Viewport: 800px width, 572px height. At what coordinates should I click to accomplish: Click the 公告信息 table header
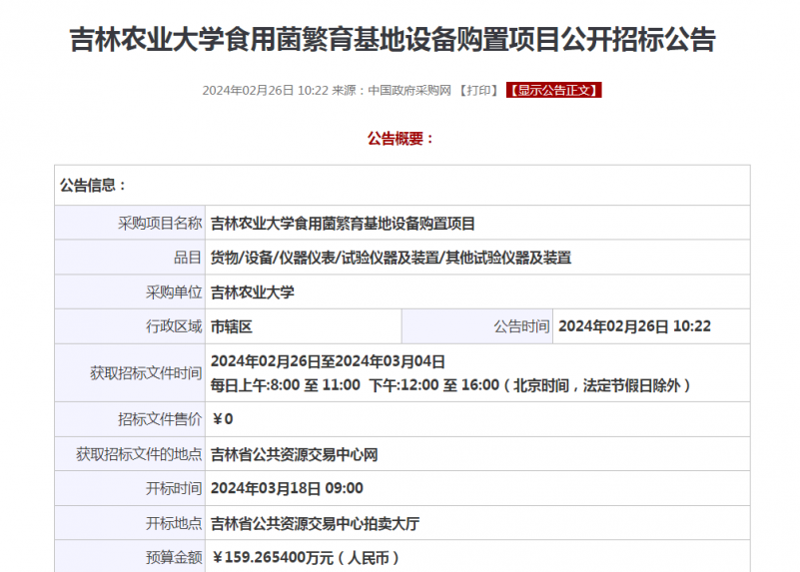402,185
